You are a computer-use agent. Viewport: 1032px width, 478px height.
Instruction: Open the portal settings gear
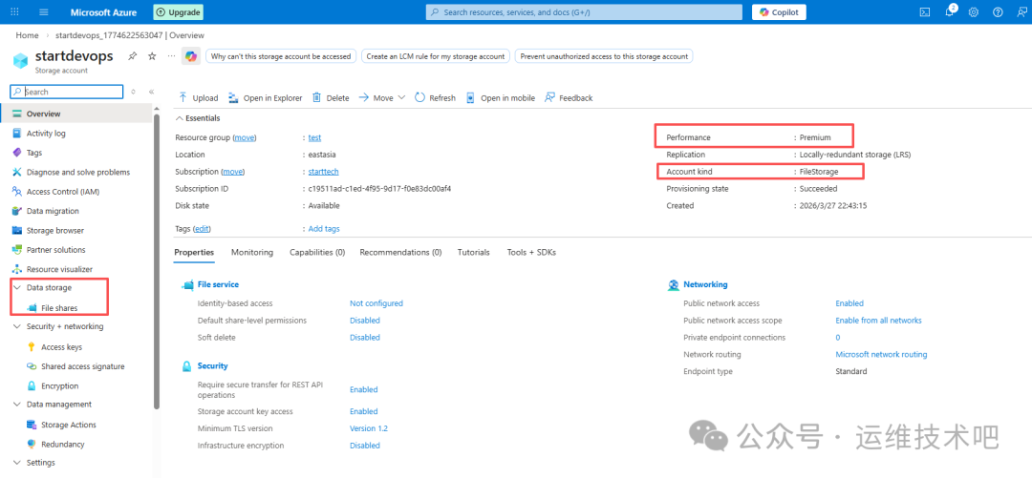(x=974, y=12)
